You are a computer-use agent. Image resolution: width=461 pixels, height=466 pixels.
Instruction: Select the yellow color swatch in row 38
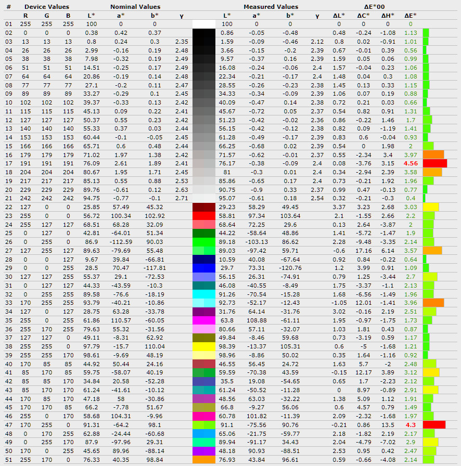point(203,346)
